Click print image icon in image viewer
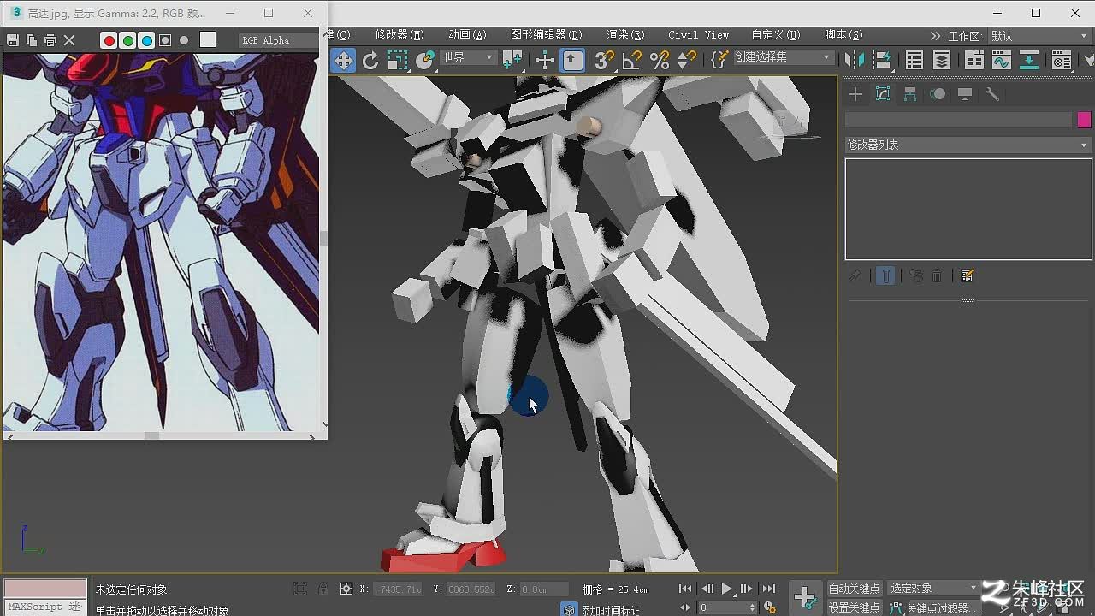Viewport: 1095px width, 616px height. coord(50,40)
